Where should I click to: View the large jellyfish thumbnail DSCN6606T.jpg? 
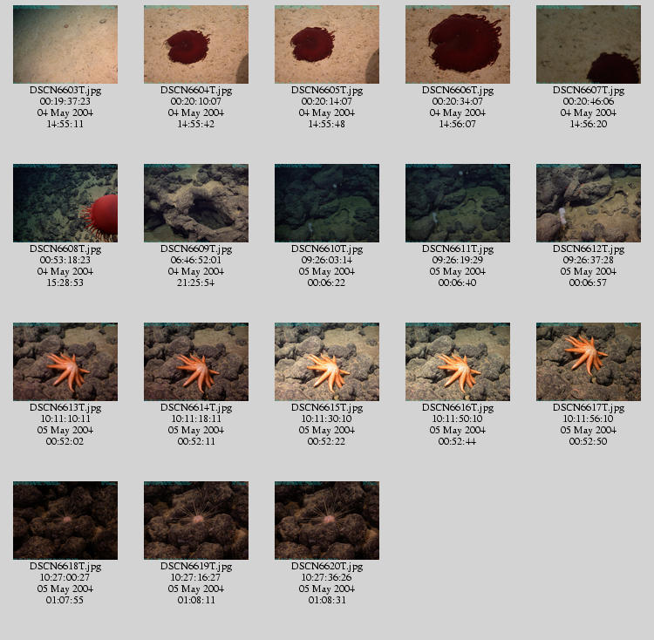458,44
